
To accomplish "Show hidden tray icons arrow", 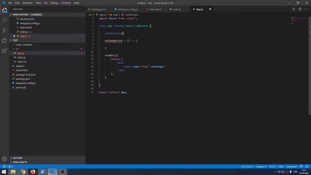I will click(x=275, y=172).
